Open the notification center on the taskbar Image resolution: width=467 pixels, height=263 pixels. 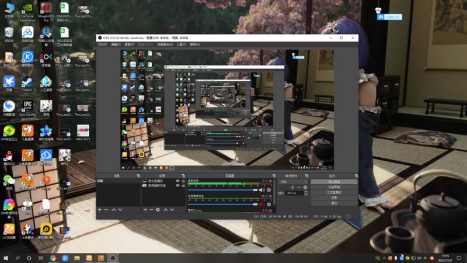coord(459,258)
